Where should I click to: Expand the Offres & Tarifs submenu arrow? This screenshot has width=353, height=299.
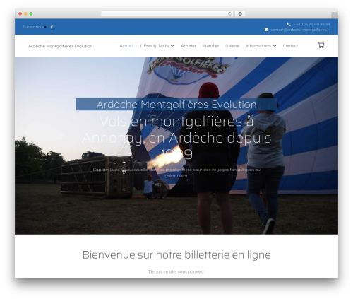click(x=172, y=46)
